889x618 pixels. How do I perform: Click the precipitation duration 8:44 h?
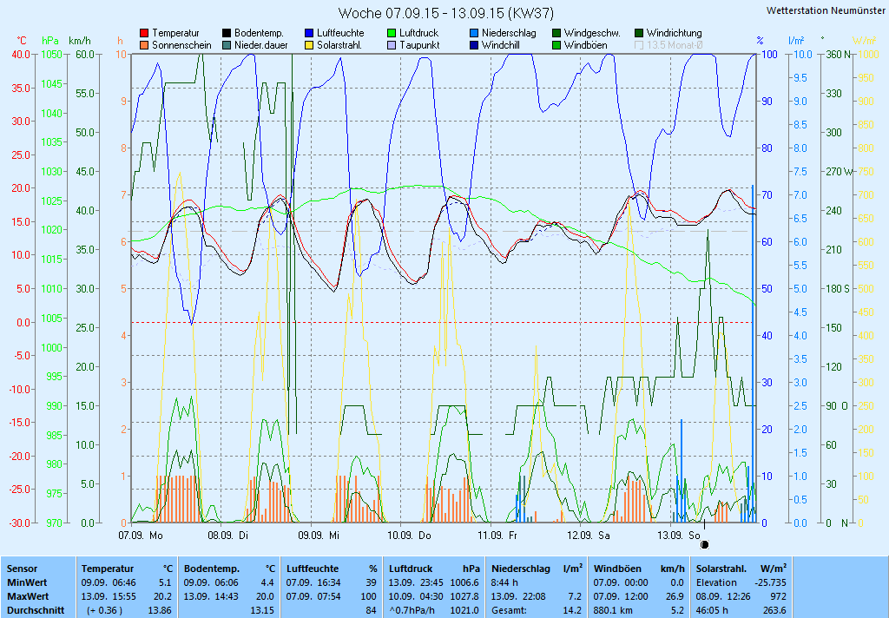[x=505, y=582]
